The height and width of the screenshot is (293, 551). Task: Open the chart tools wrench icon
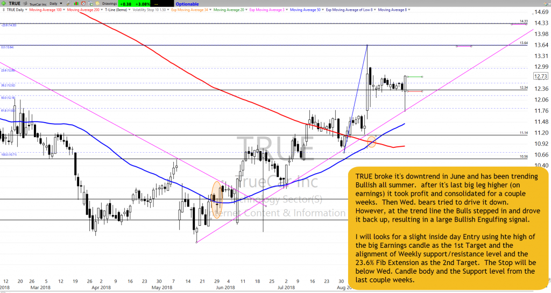point(69,4)
